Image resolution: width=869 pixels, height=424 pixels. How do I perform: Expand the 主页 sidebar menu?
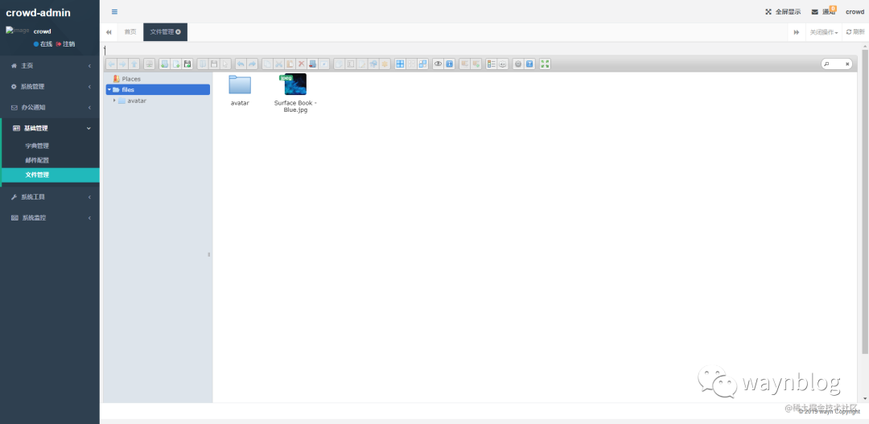tap(50, 66)
